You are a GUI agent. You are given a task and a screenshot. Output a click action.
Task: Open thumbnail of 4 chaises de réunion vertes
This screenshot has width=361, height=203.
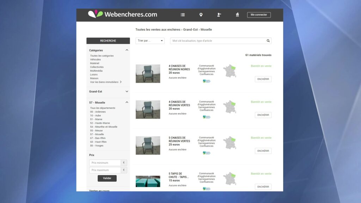click(x=148, y=110)
